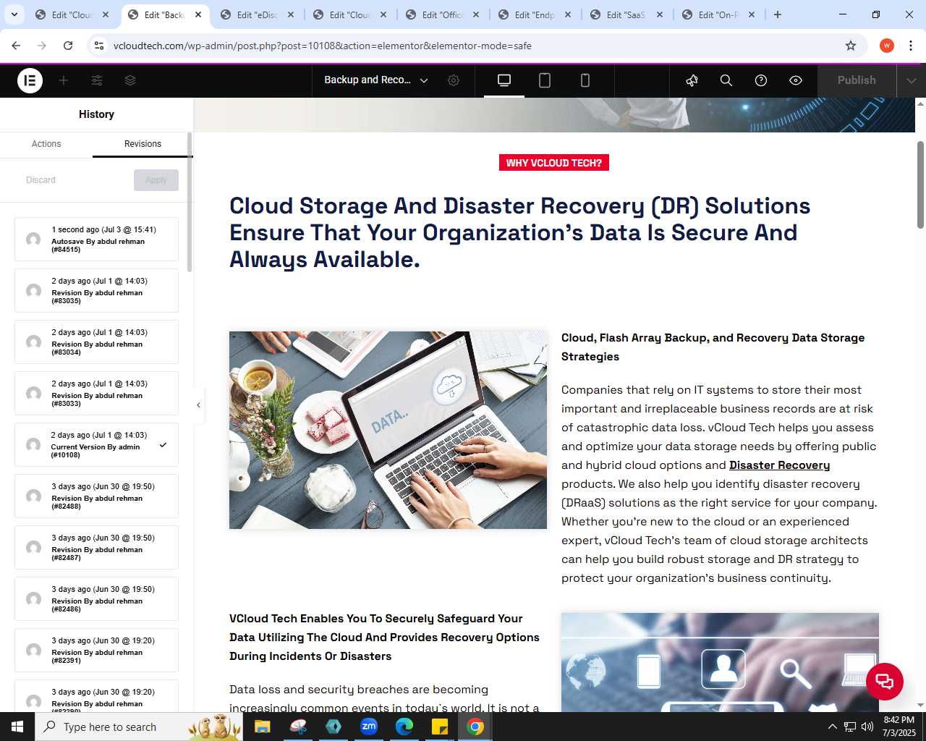Reload the current page
The height and width of the screenshot is (741, 926).
68,46
